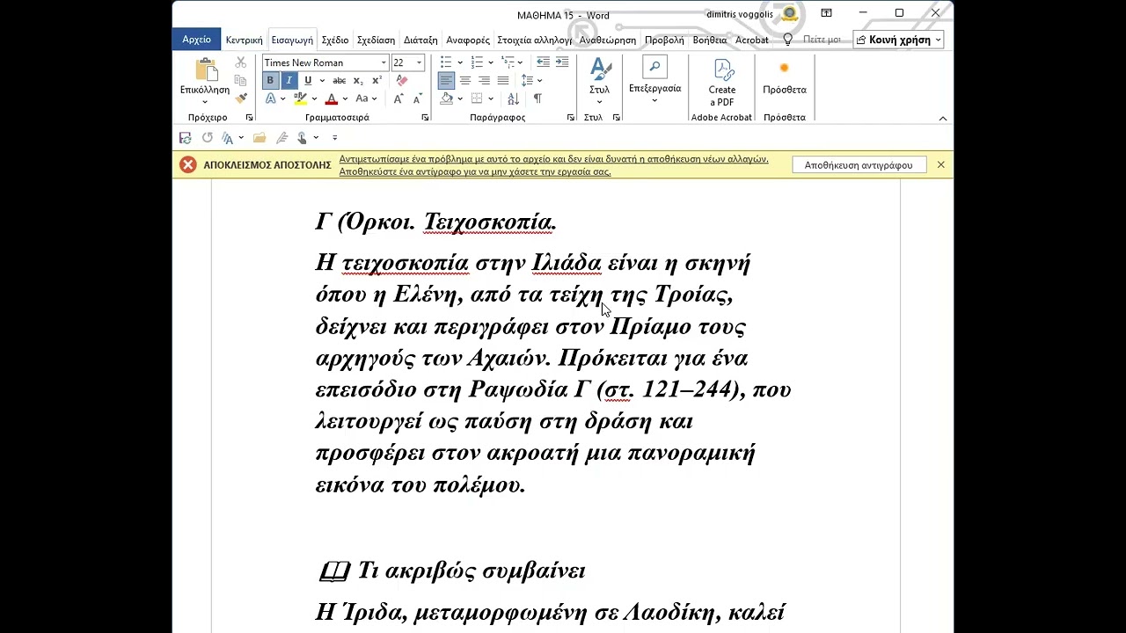Apply strikethrough formatting
1126x633 pixels.
[340, 80]
